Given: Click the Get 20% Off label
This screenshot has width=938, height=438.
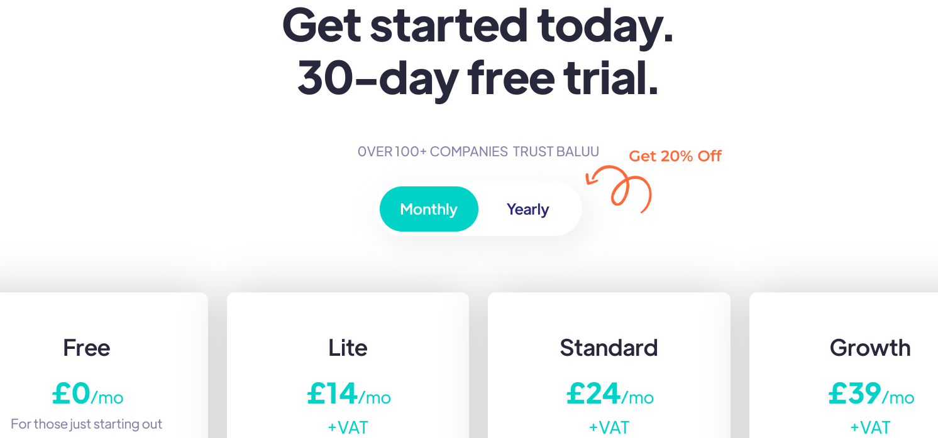Looking at the screenshot, I should click(x=675, y=156).
